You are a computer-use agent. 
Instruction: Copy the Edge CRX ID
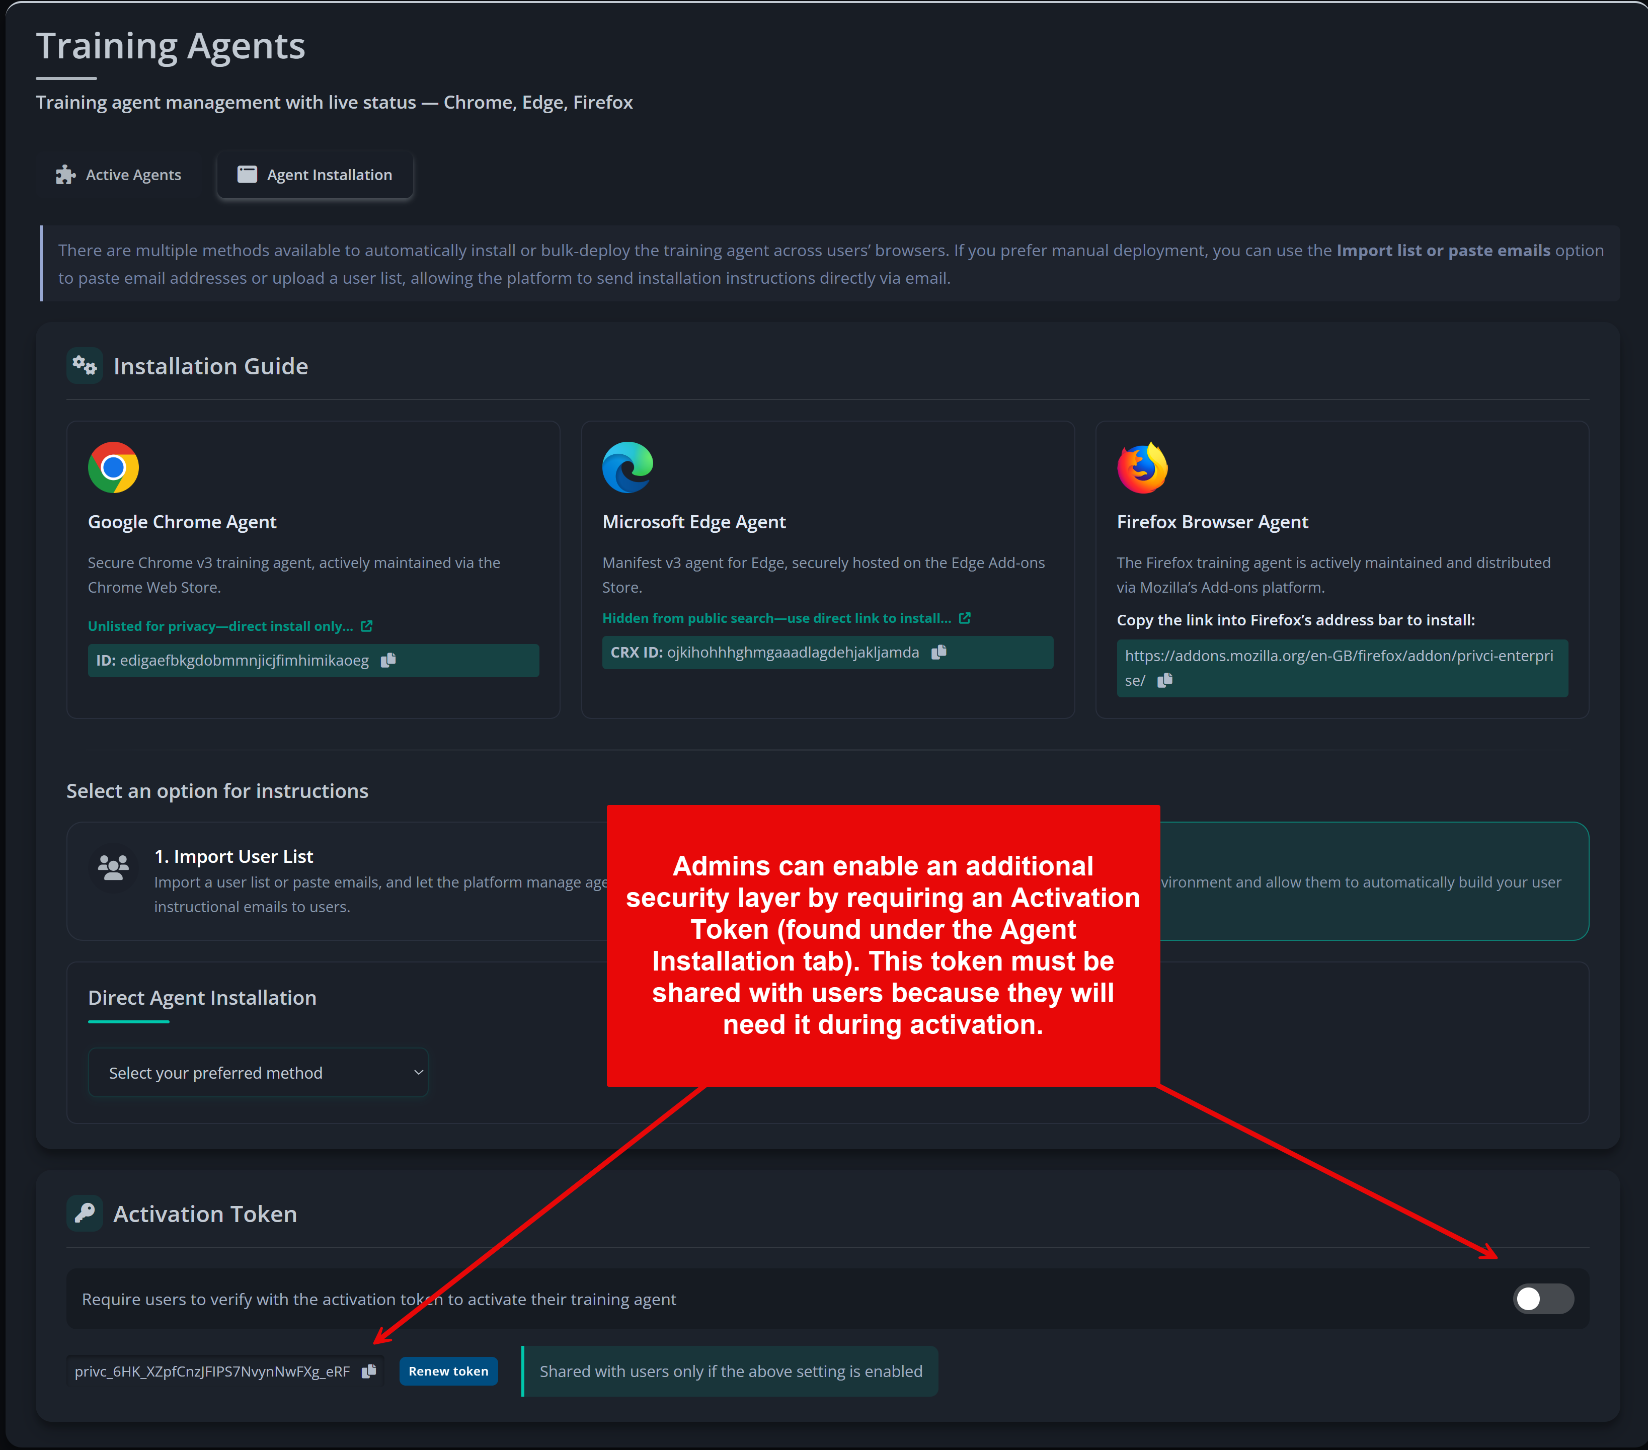pyautogui.click(x=939, y=653)
